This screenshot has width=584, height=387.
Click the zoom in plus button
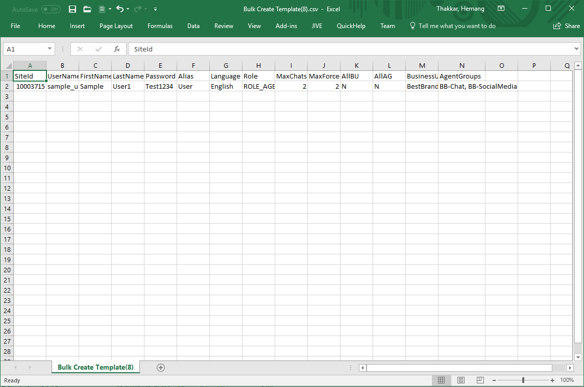tap(552, 380)
